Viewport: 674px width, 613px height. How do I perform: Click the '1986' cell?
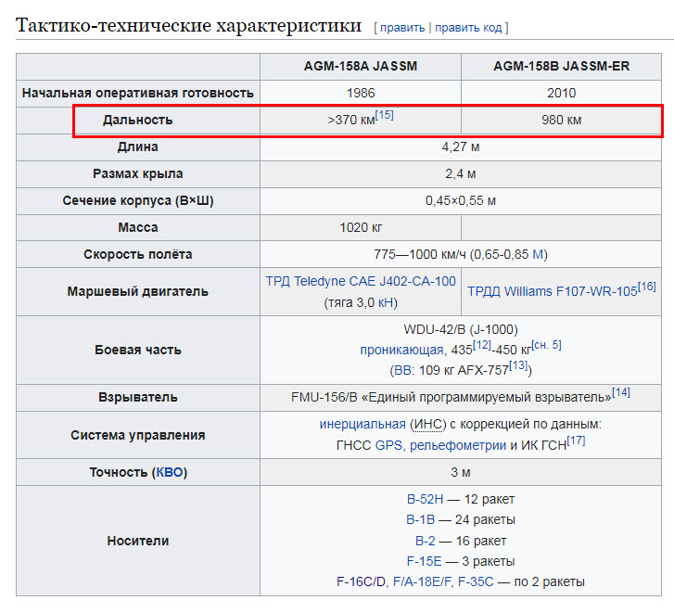pos(361,94)
